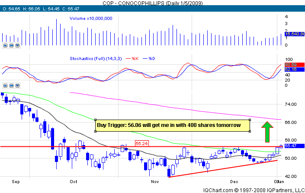
Task: Click the 100 level on the stochastics axis
Action: pos(289,60)
